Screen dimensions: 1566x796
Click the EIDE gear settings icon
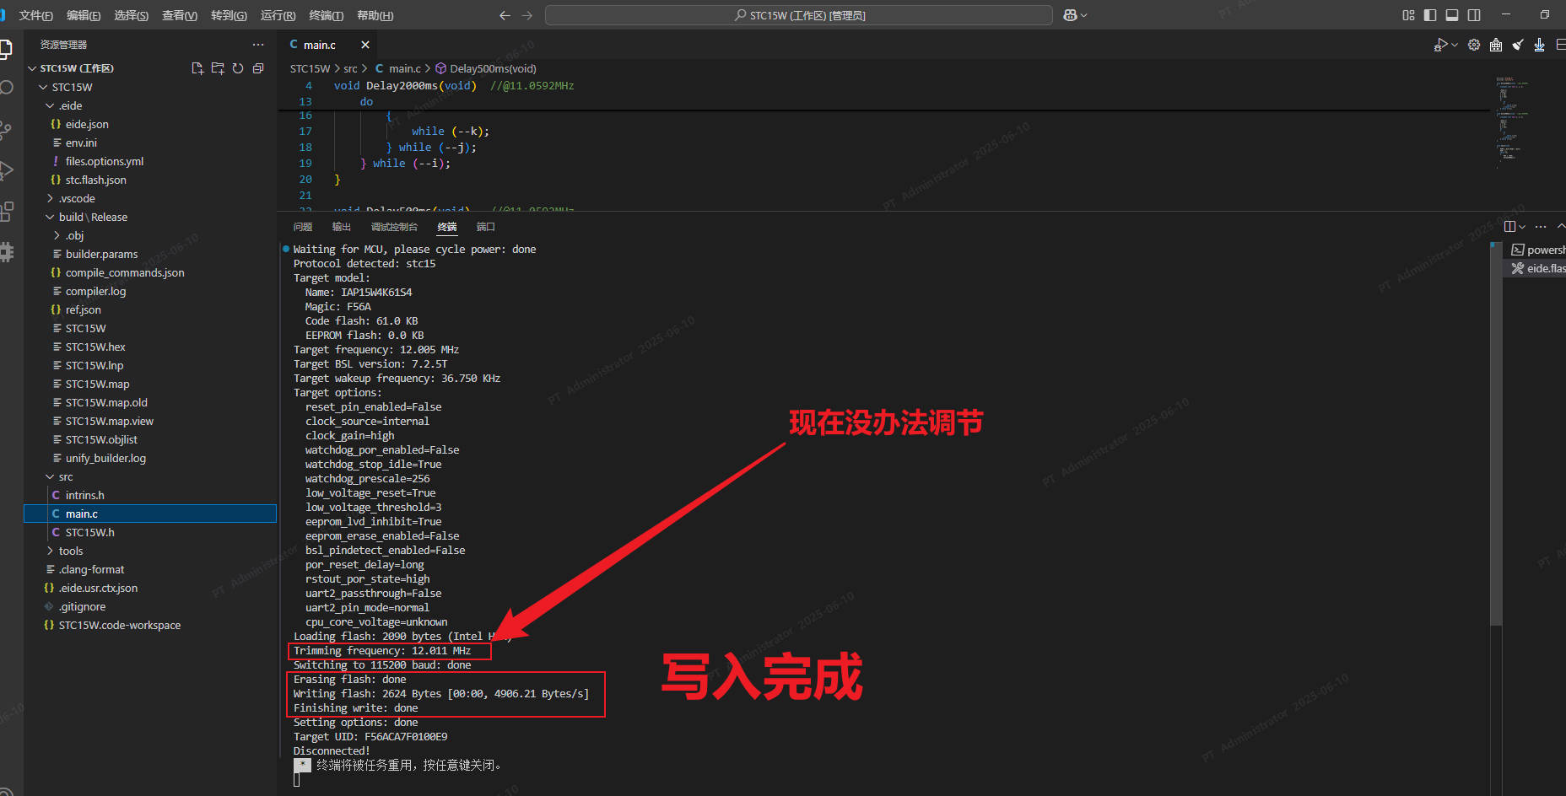(x=1474, y=45)
